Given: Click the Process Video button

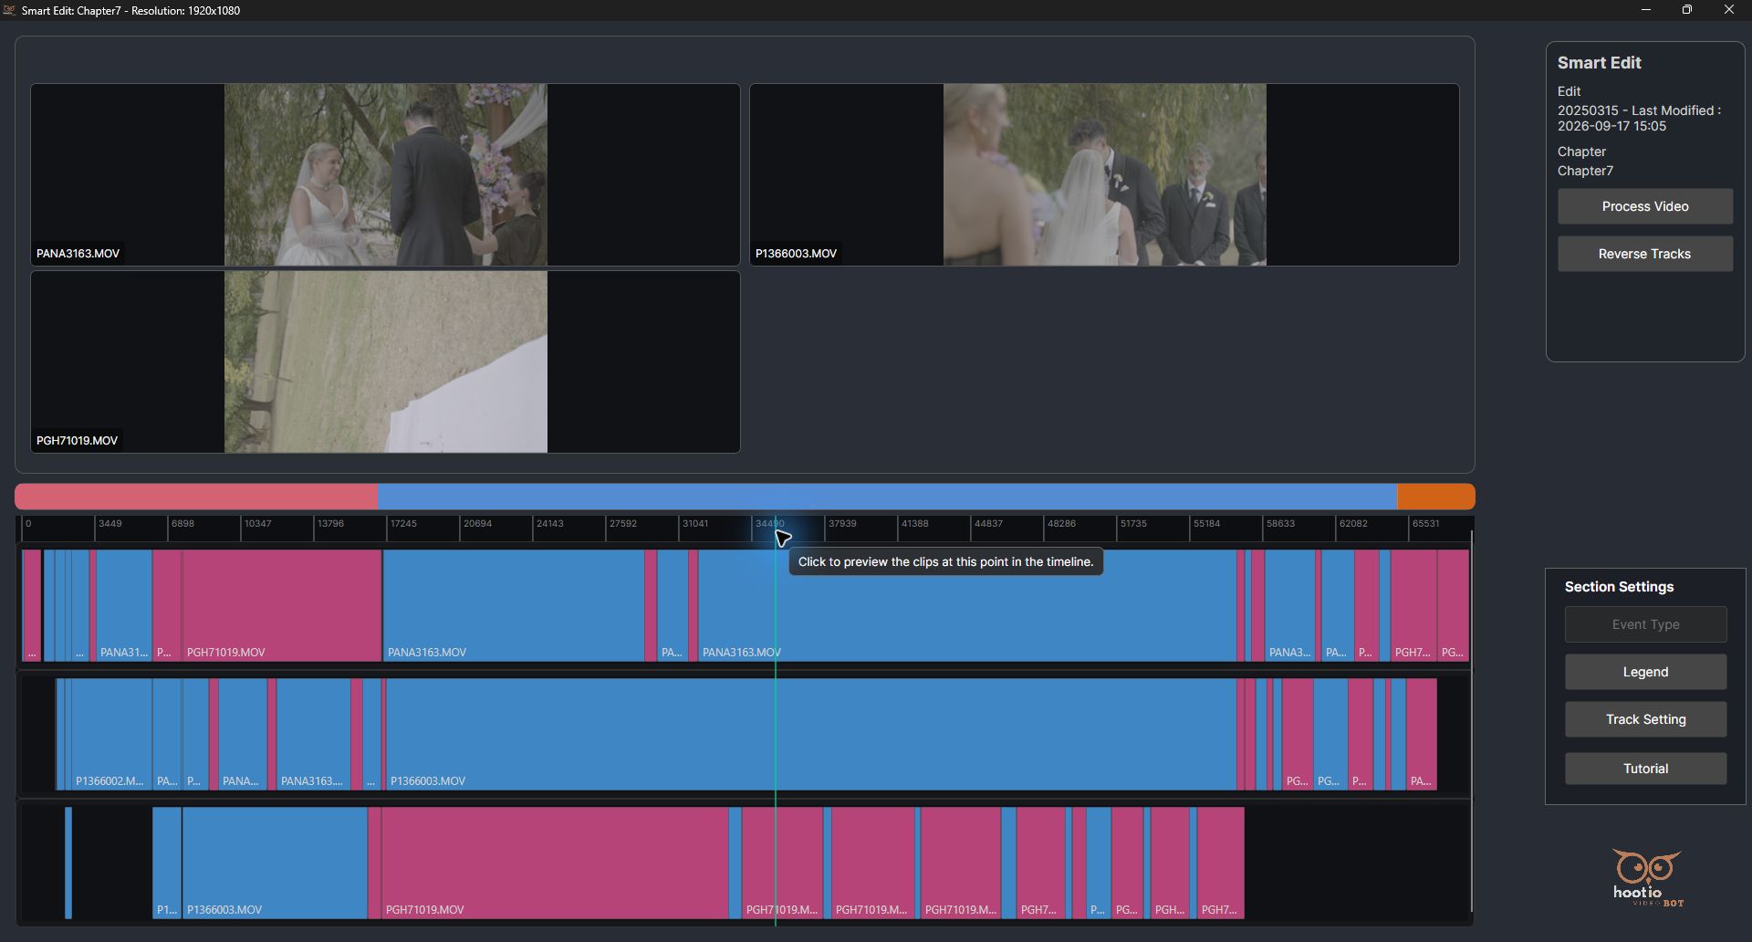Looking at the screenshot, I should coord(1644,206).
